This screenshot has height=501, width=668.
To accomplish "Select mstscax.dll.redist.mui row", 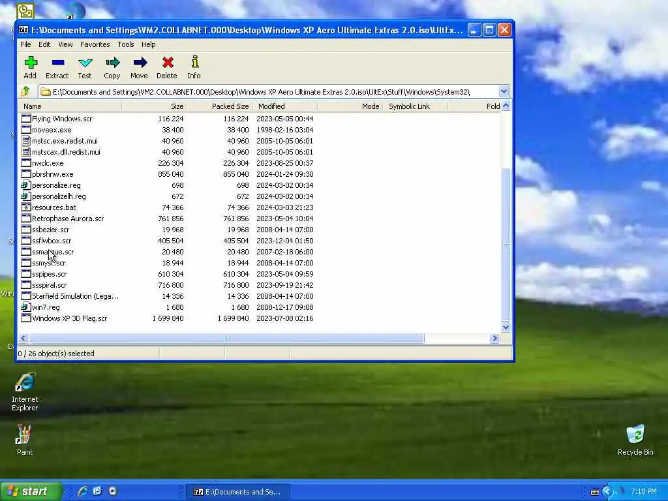I will (x=66, y=151).
